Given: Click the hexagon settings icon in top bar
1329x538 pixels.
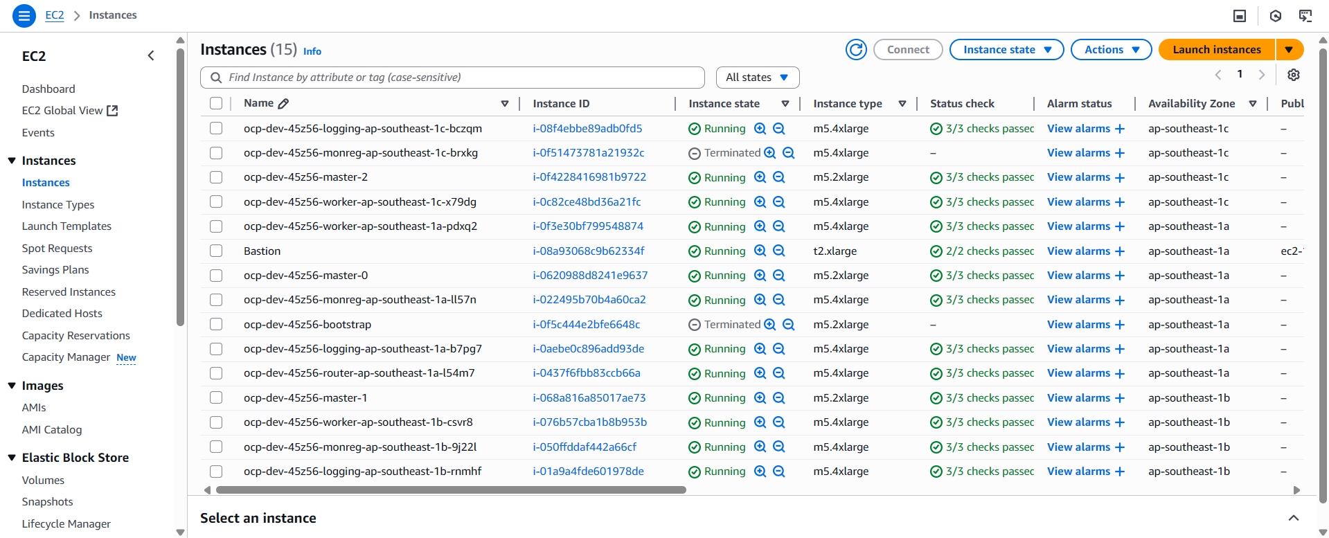Looking at the screenshot, I should 1276,15.
